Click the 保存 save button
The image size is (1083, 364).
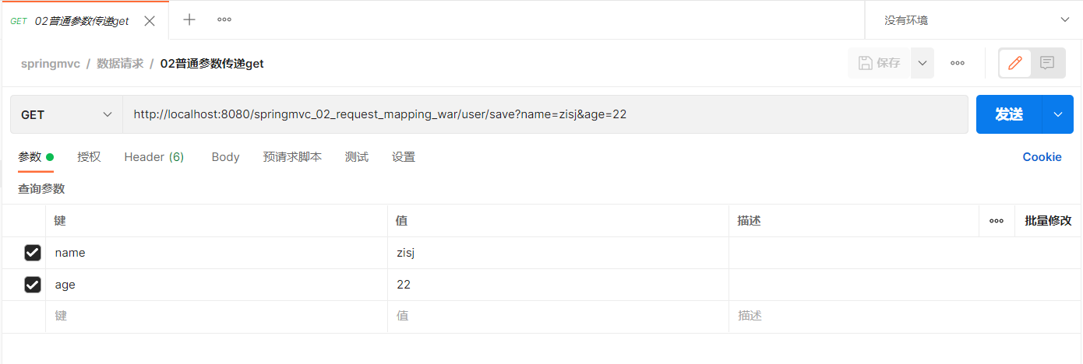pyautogui.click(x=880, y=63)
